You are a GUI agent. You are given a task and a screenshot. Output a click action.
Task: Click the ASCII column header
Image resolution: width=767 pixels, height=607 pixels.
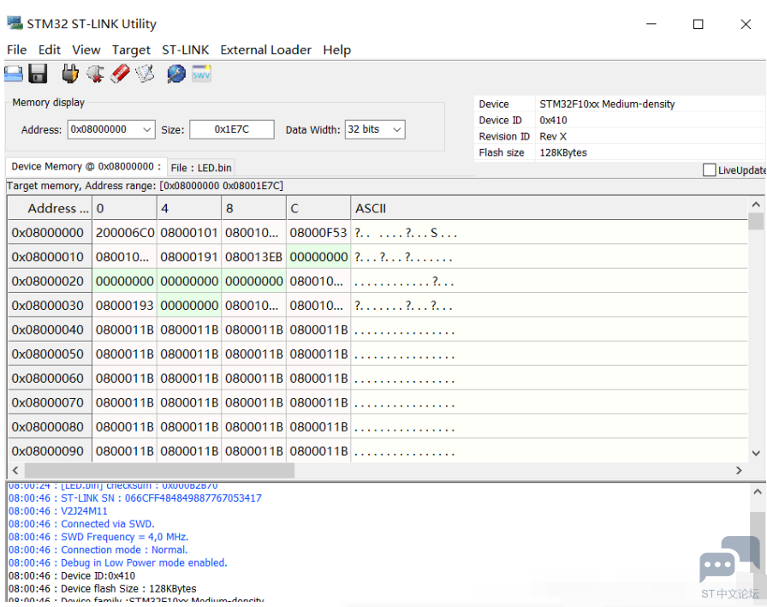pyautogui.click(x=549, y=208)
